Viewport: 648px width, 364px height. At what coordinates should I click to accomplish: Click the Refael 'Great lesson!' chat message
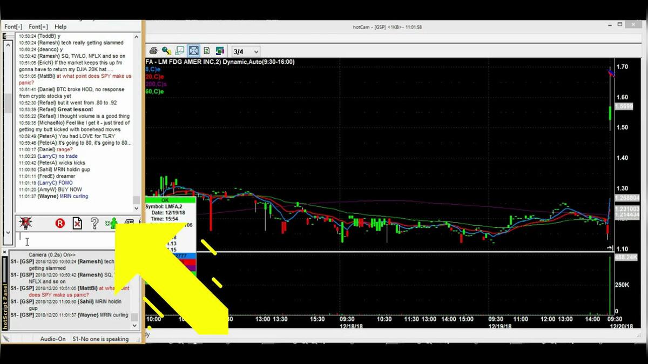pos(56,109)
